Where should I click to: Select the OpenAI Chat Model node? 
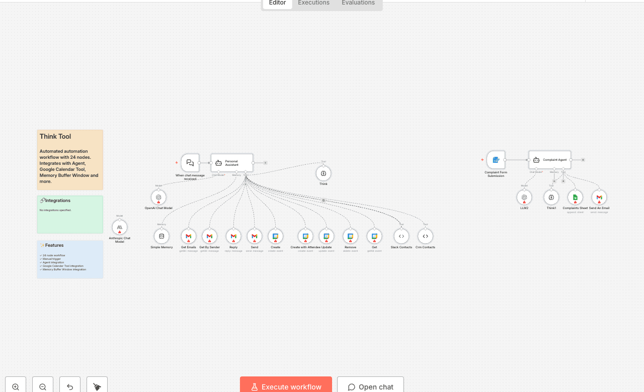pos(158,198)
